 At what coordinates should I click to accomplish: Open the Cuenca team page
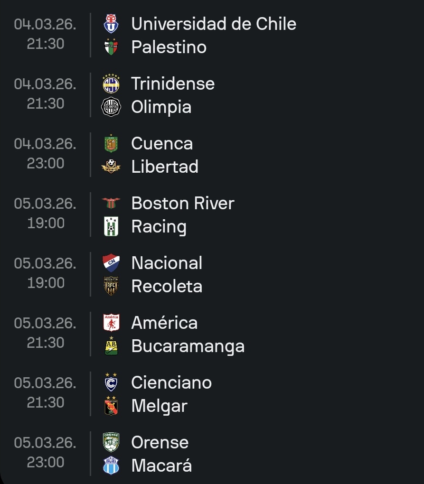162,144
